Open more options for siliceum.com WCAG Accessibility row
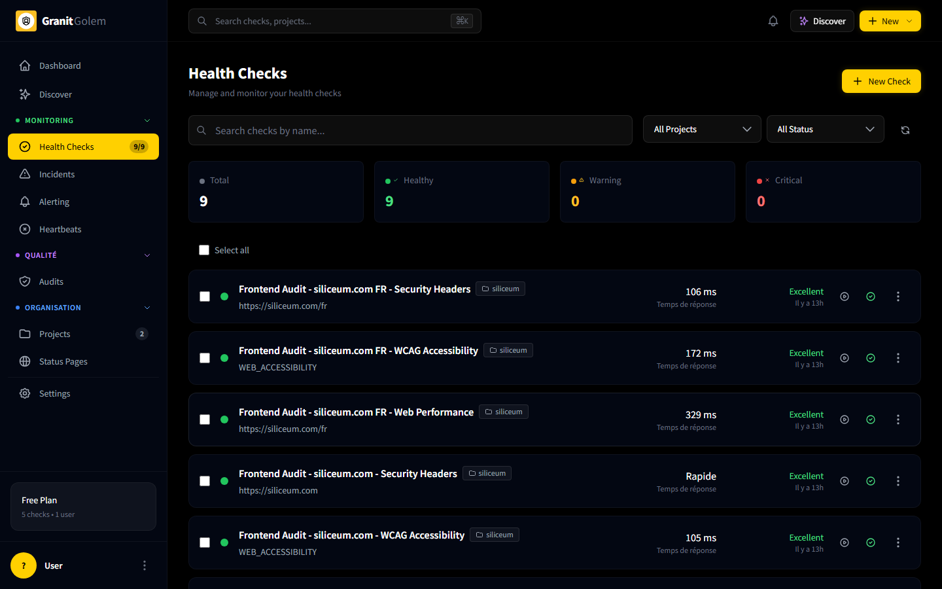 898,543
